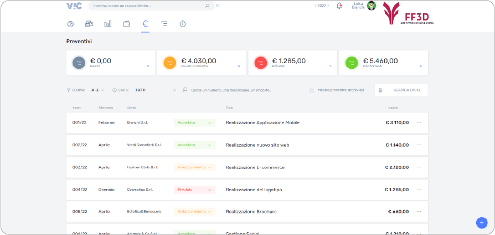Click the circle icon next to STATO

115,90
